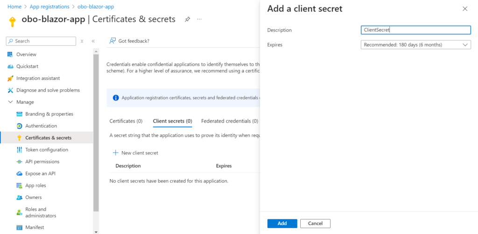Click the Certificates & secrets key icon in sidebar

(20, 138)
